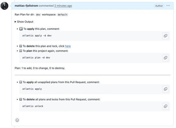This screenshot has width=176, height=128.
Task: Click the 'atlantis apply -d dev' code text
Action: coord(37,36)
